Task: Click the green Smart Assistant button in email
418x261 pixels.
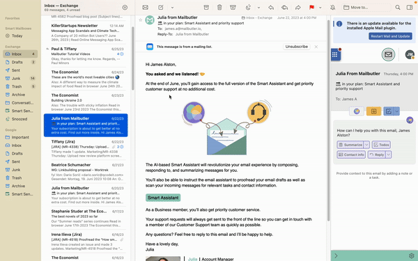Action: 163,198
